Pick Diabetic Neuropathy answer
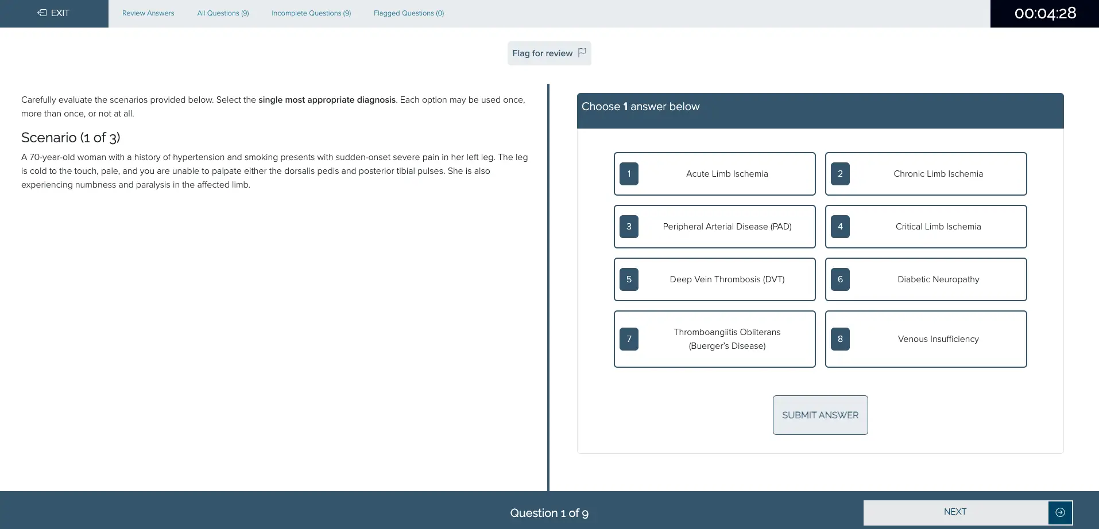Image resolution: width=1099 pixels, height=529 pixels. pos(926,279)
